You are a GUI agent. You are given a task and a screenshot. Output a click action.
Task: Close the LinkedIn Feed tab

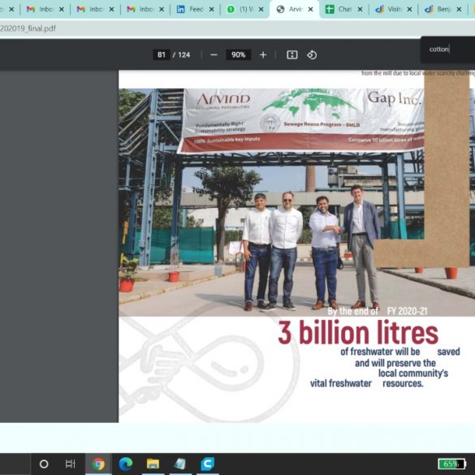(212, 10)
